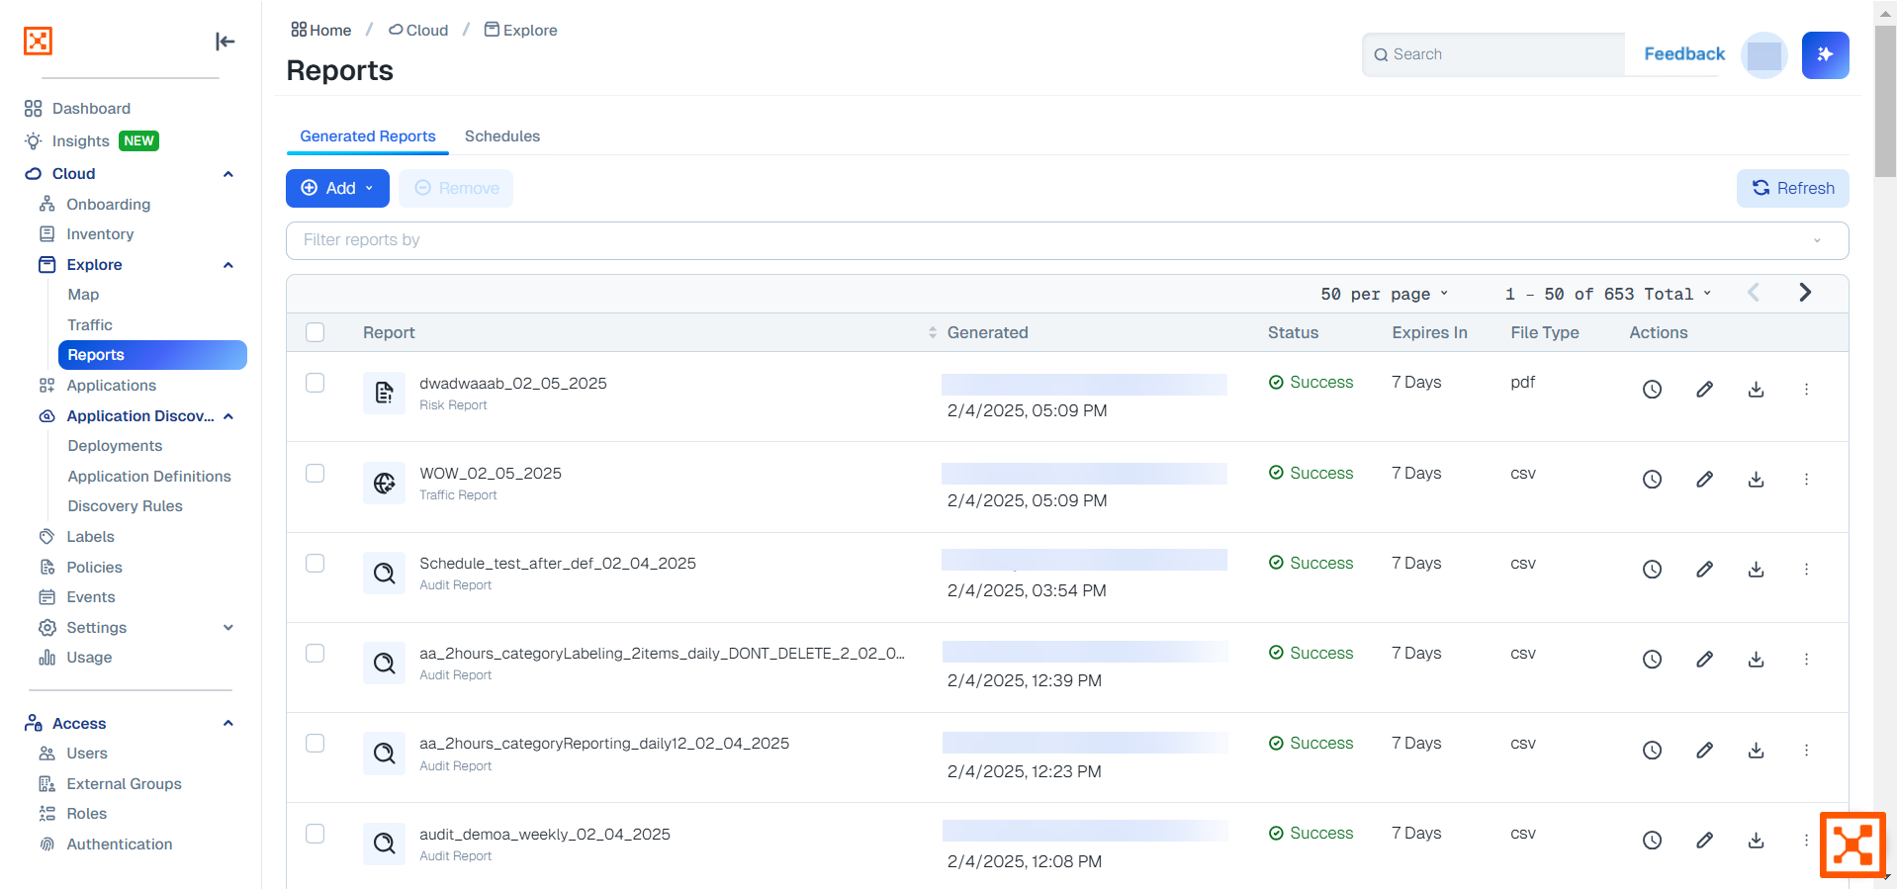
Task: Open Traffic under Explore
Action: pos(90,325)
